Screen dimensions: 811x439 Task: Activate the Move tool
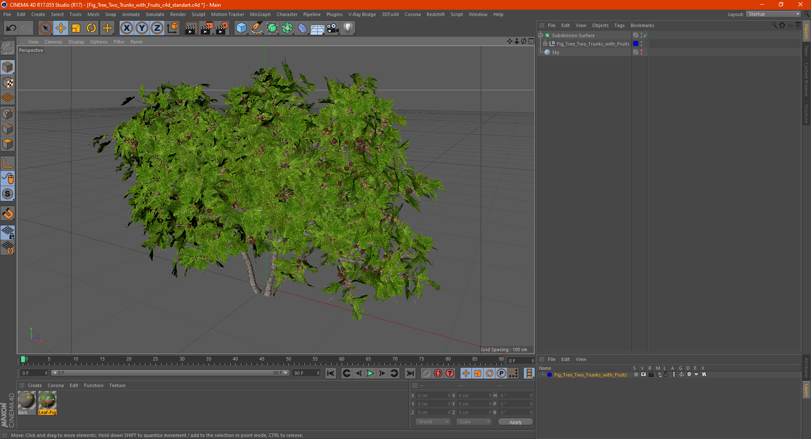tap(61, 28)
